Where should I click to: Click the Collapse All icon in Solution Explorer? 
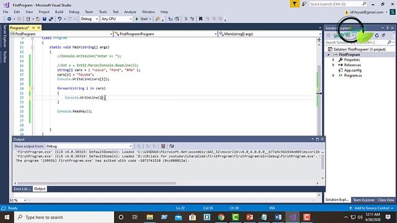tap(383, 35)
